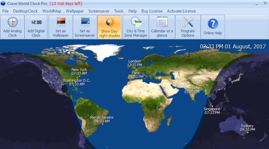This screenshot has height=149, width=269.
Task: Click the New York city marker
Action: 80,76
